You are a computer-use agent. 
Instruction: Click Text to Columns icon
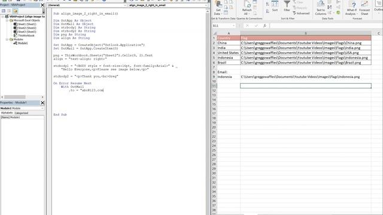point(321,8)
